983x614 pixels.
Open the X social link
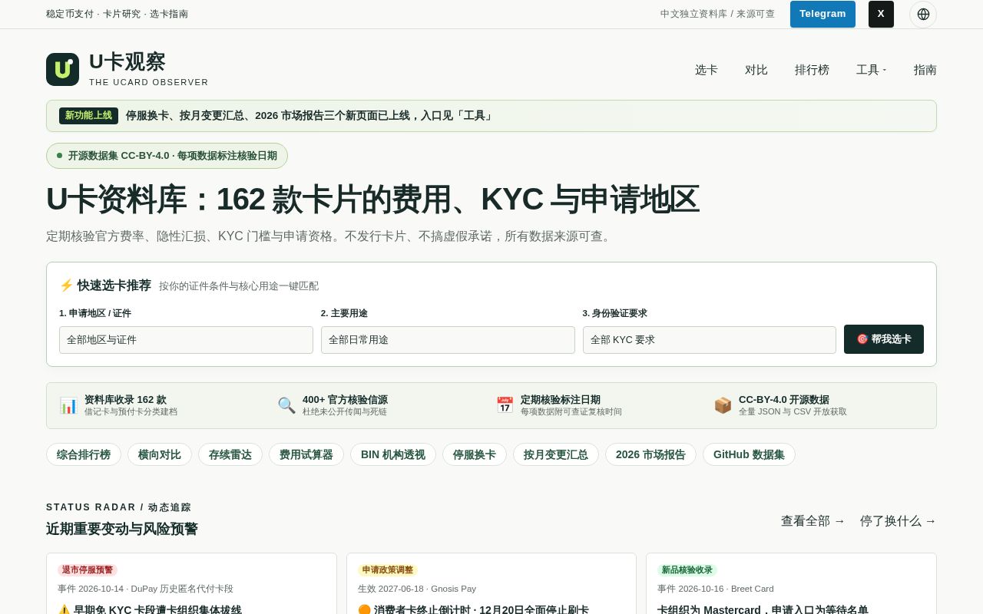tap(881, 14)
